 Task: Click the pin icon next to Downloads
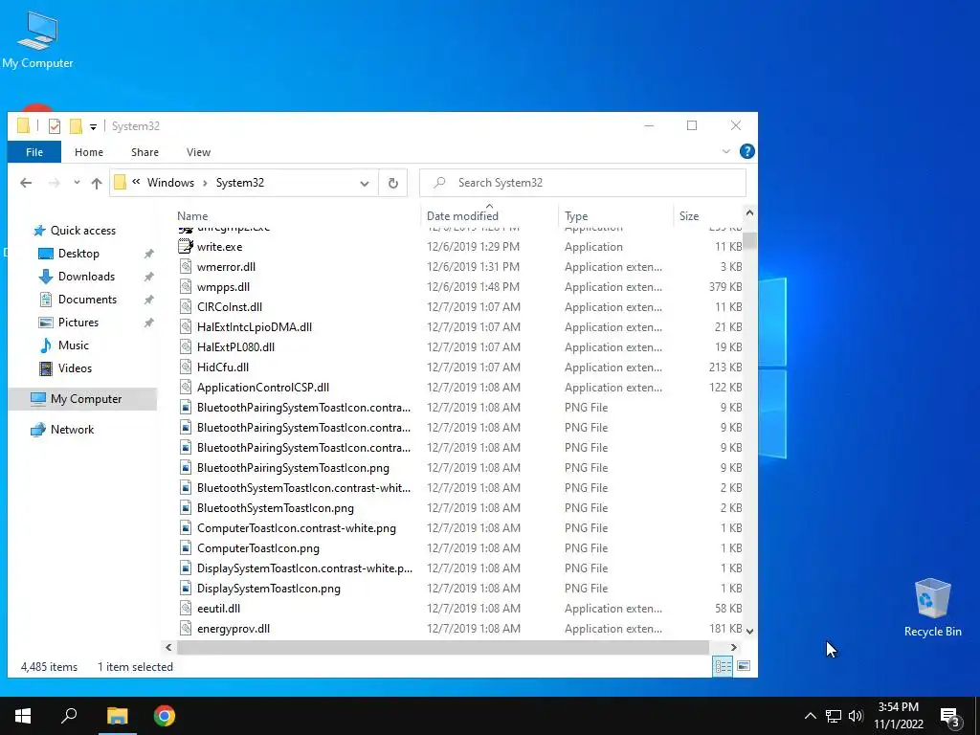pyautogui.click(x=148, y=277)
